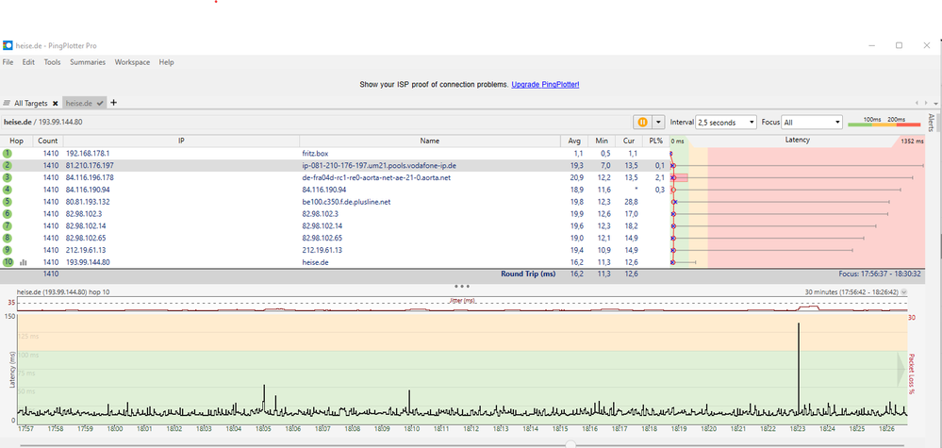Click the Upgrade PingPlotter! link
This screenshot has height=448, width=942.
click(545, 85)
